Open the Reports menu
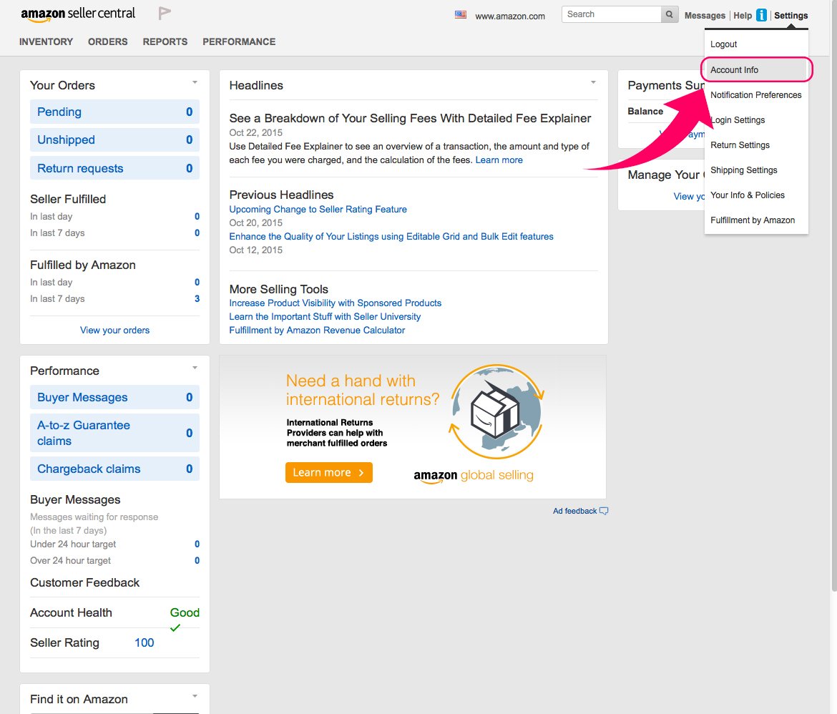Screen dimensions: 837x714 pyautogui.click(x=165, y=41)
